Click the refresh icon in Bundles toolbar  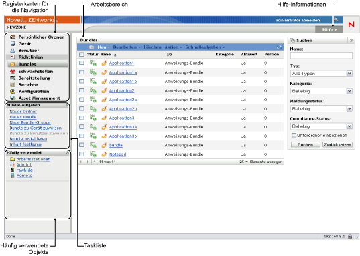click(279, 47)
